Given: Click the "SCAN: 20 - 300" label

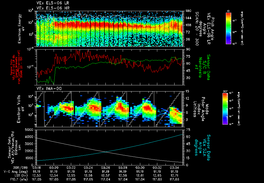Looking at the screenshot, I should [197, 29].
